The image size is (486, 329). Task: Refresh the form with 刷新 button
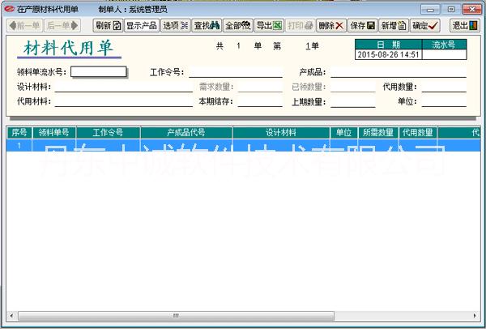coord(108,25)
